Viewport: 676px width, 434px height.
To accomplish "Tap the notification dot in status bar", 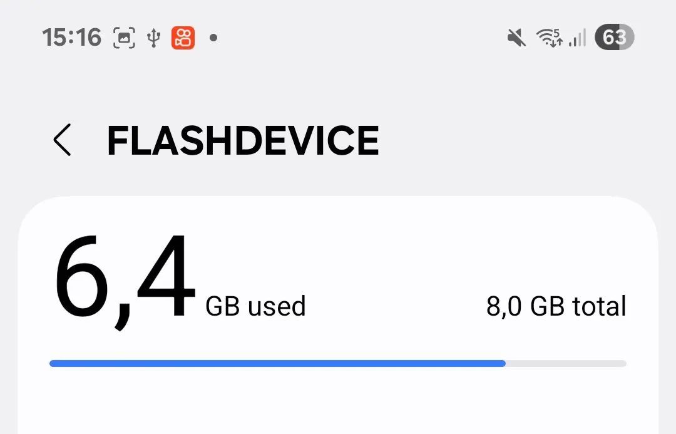I will (213, 38).
